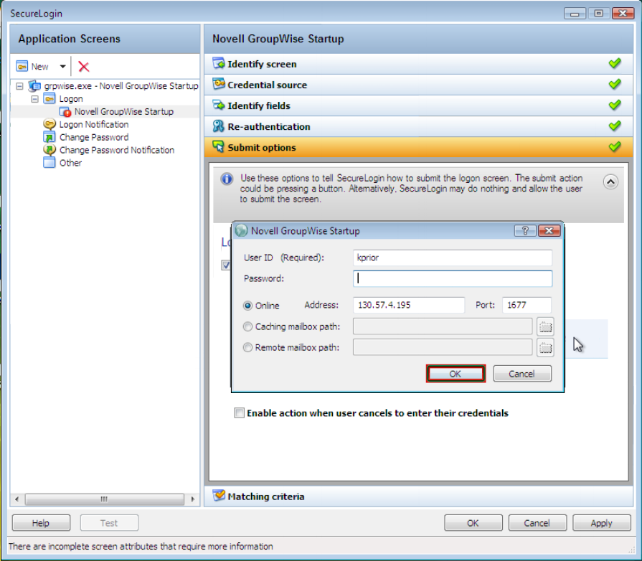This screenshot has height=561, width=642.
Task: Enable action when user cancels checkbox
Action: click(x=239, y=412)
